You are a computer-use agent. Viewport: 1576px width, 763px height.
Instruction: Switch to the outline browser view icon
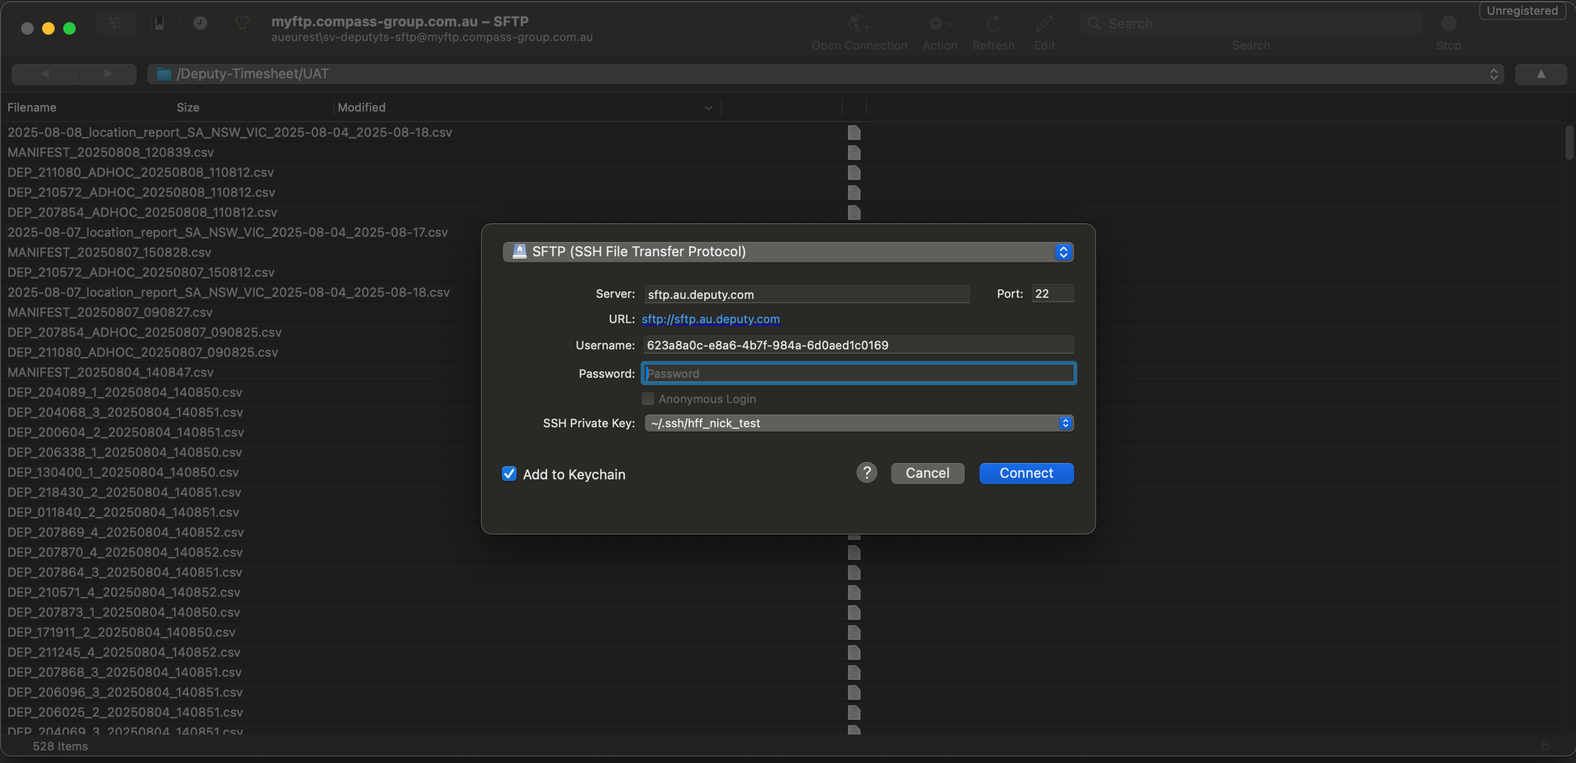point(116,23)
